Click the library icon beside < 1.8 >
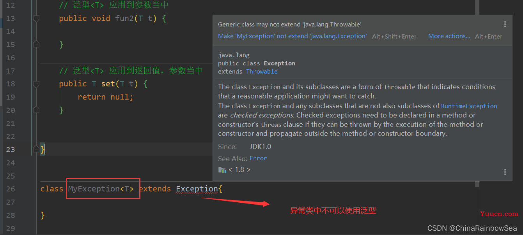 tap(222, 170)
